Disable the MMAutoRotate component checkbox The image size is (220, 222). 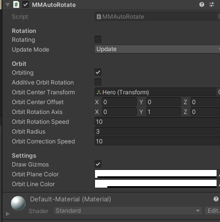pyautogui.click(x=26, y=4)
